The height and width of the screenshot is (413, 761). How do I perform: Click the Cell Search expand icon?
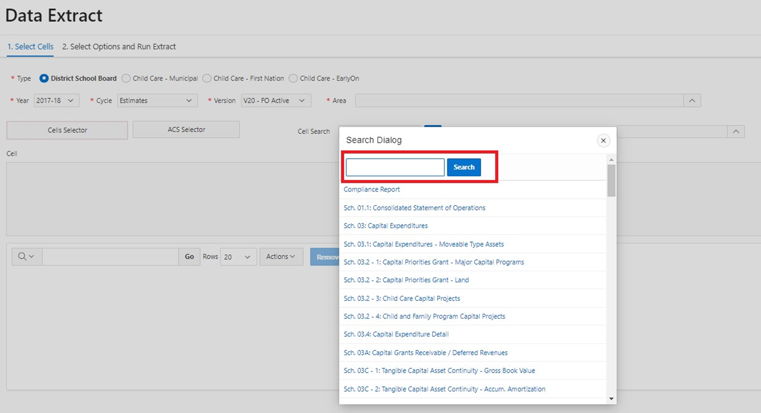(736, 131)
